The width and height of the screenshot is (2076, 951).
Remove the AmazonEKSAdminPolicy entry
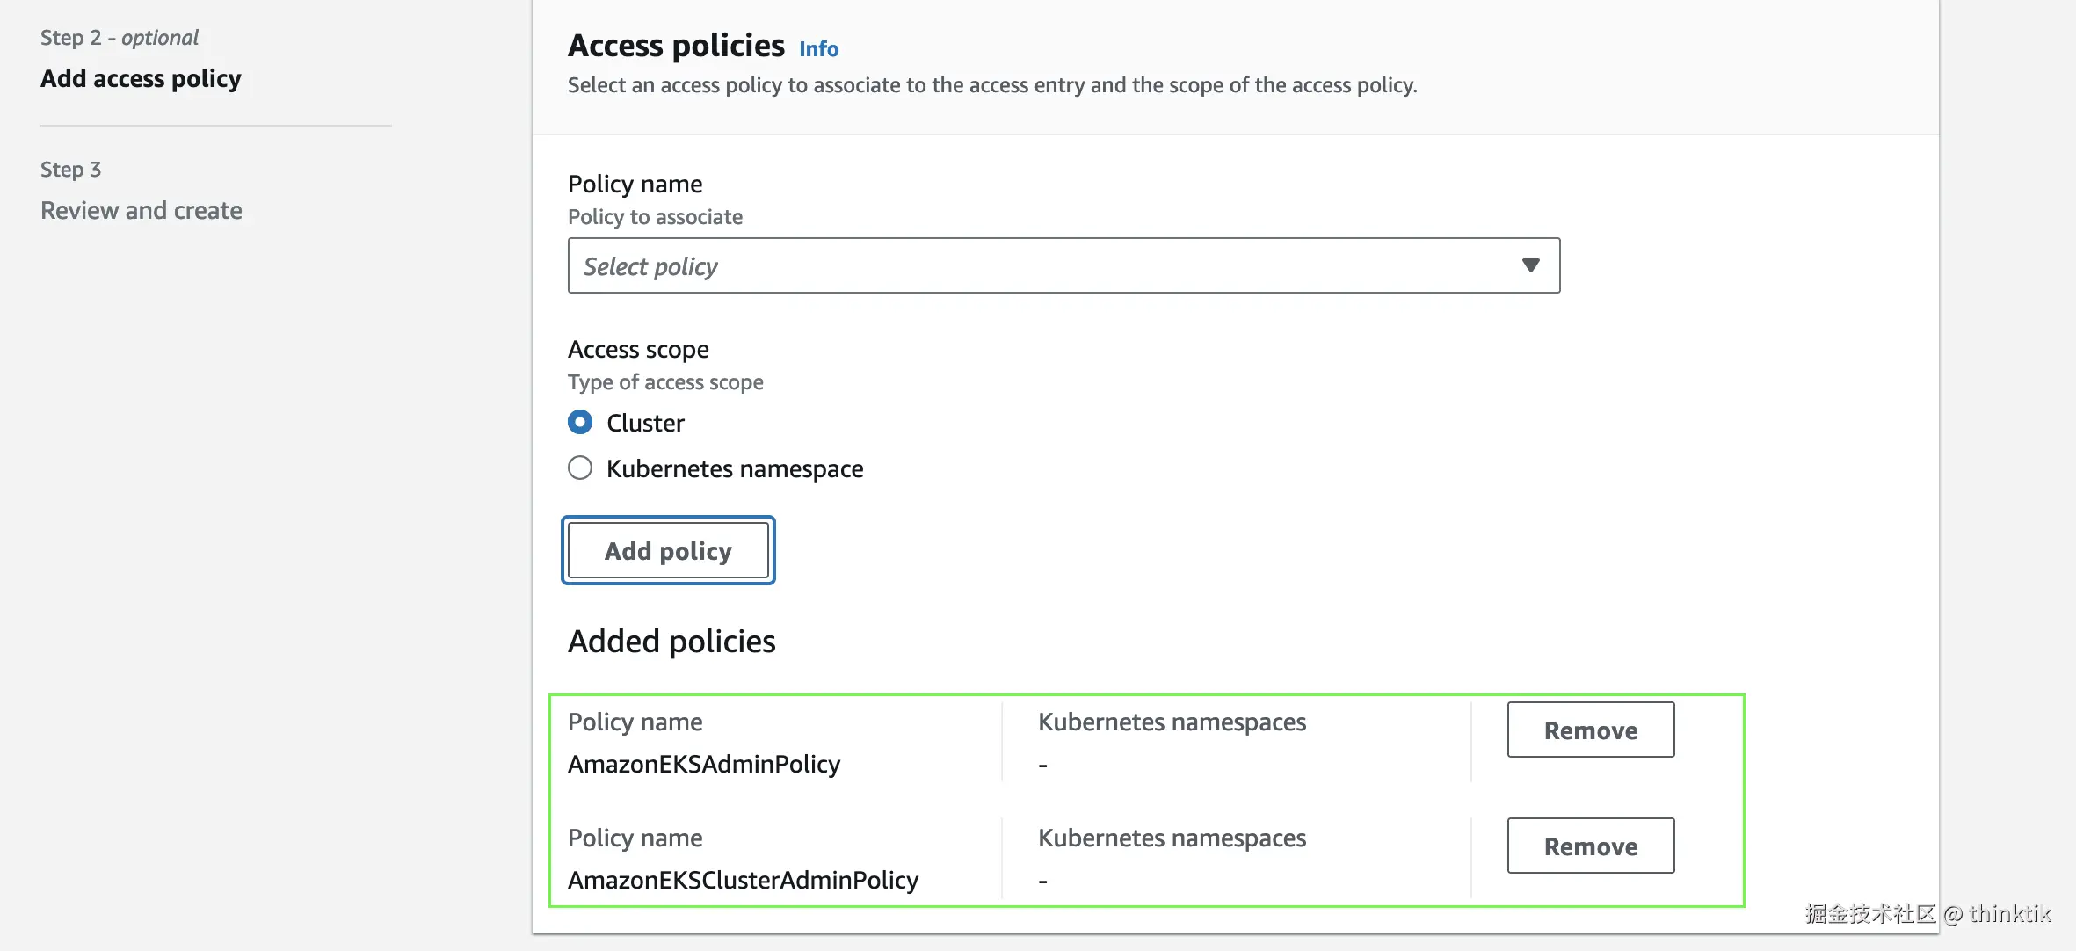pos(1590,730)
